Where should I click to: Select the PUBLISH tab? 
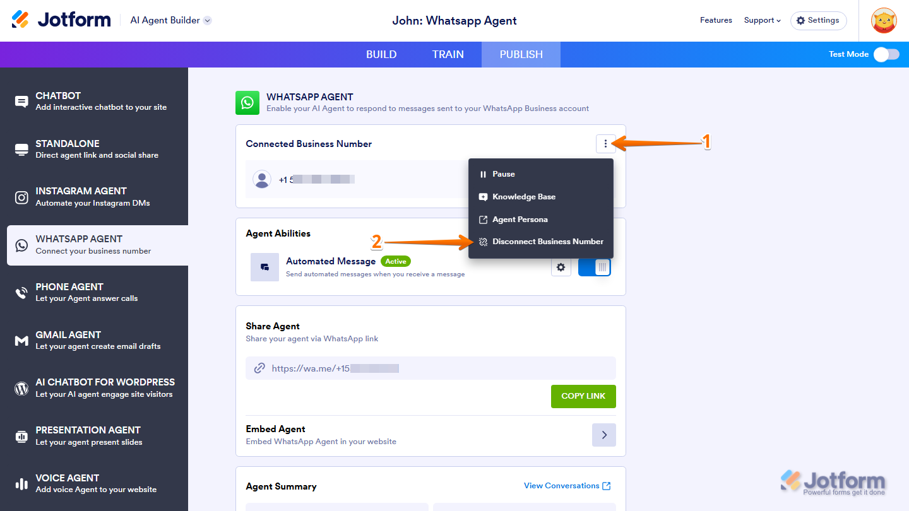521,54
